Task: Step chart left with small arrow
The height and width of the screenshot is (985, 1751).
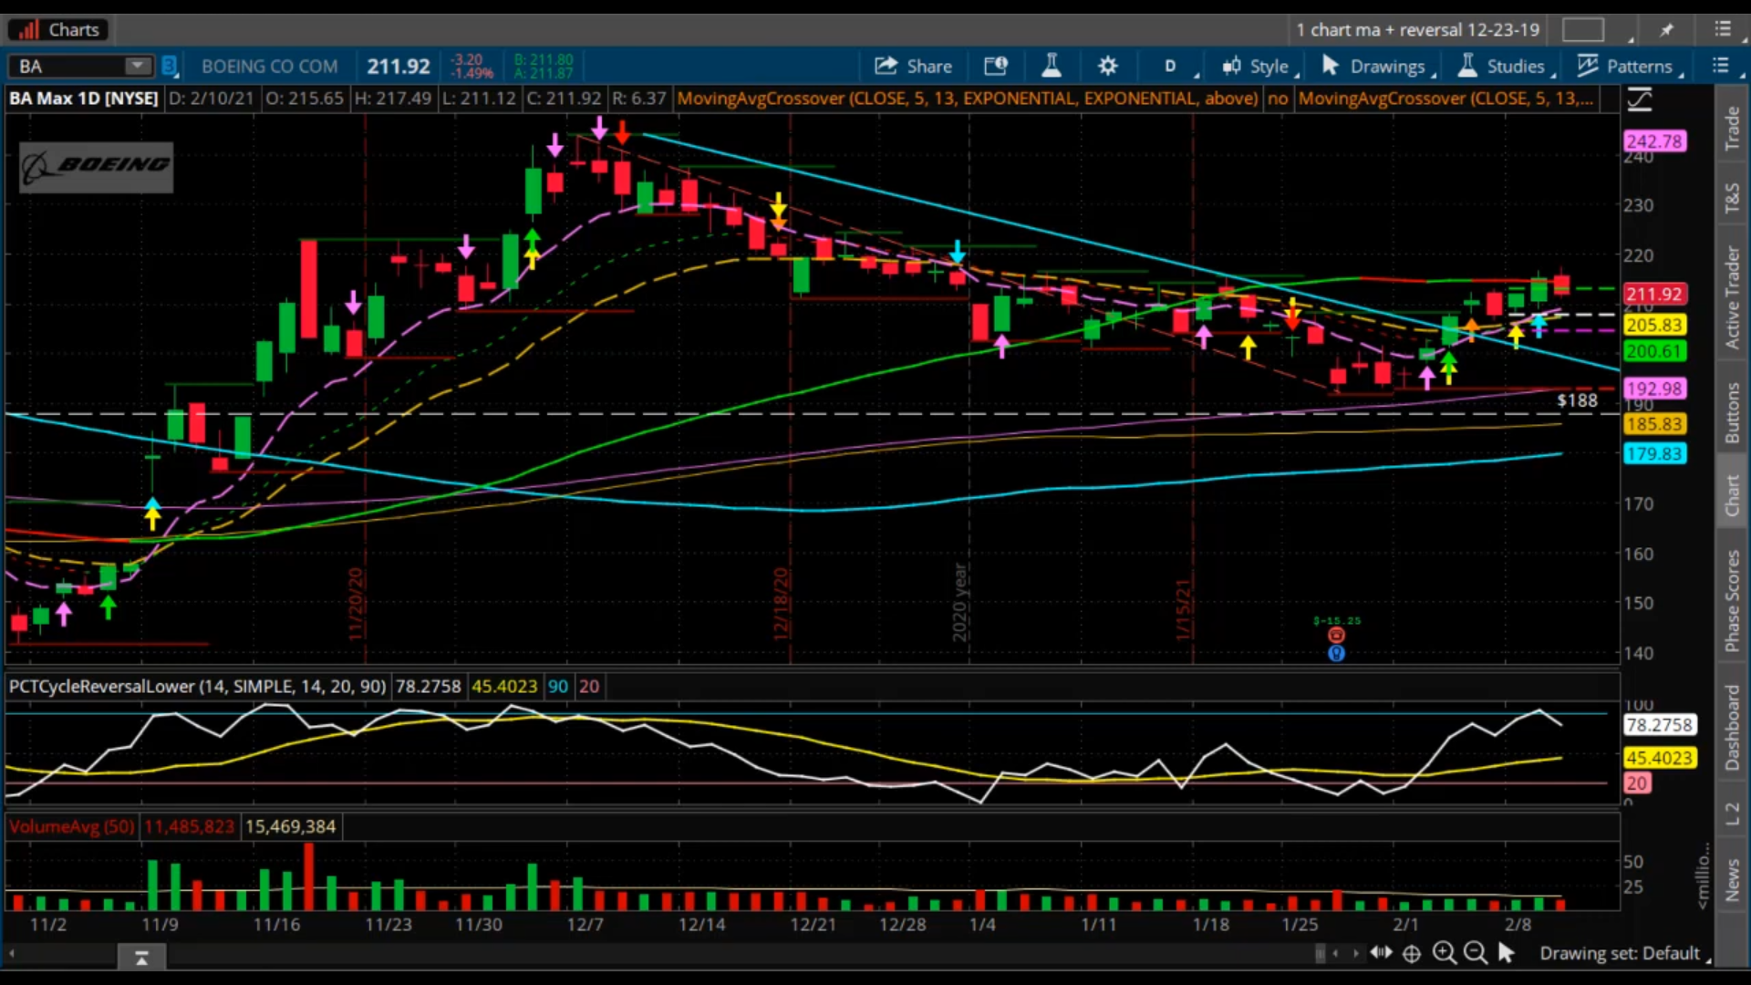Action: (x=1336, y=954)
